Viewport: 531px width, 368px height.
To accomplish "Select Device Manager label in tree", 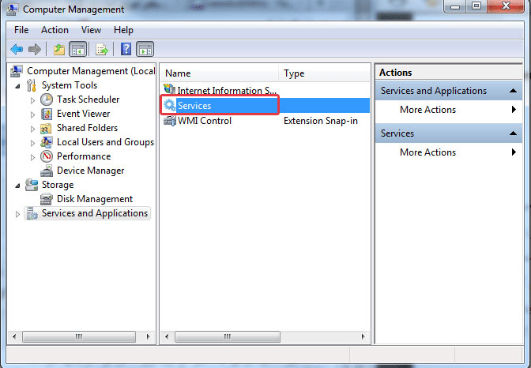I will pos(90,171).
